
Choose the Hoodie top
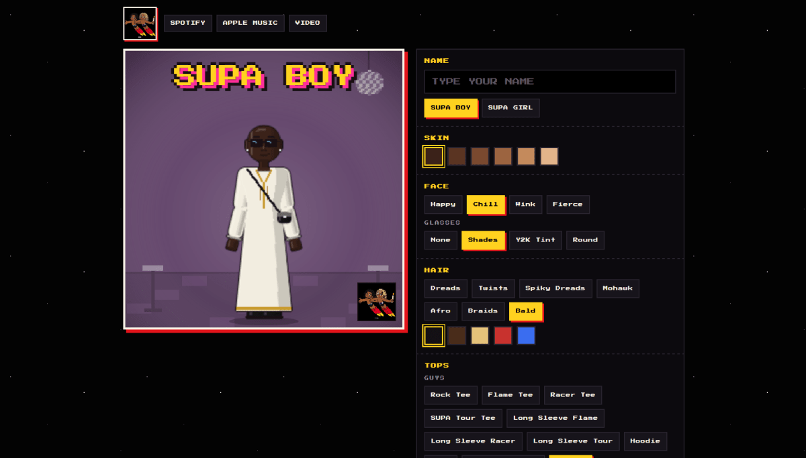[645, 441]
